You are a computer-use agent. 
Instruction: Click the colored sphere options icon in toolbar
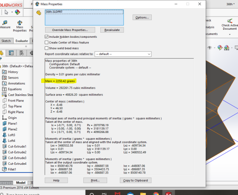17,12
